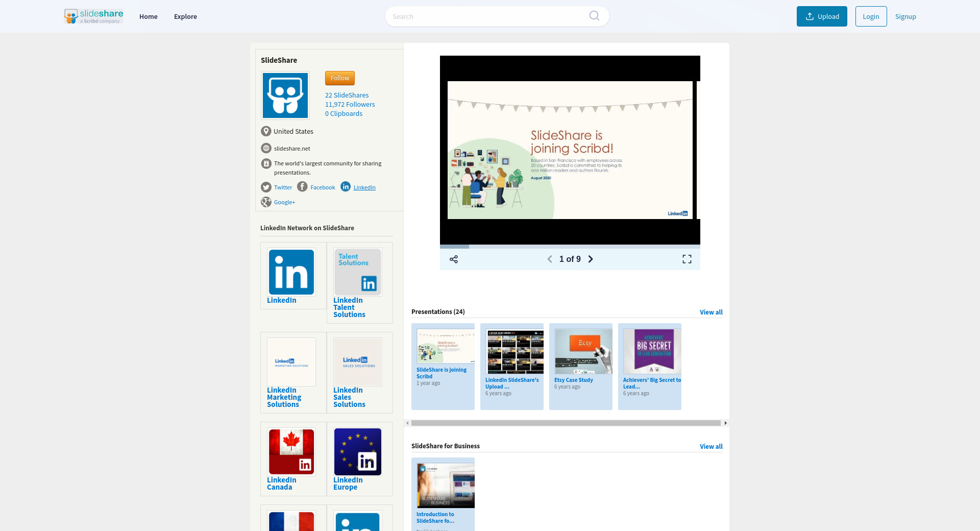Open LinkedIn SlideShare's Upload thumbnail
Image resolution: width=980 pixels, height=531 pixels.
pyautogui.click(x=514, y=351)
